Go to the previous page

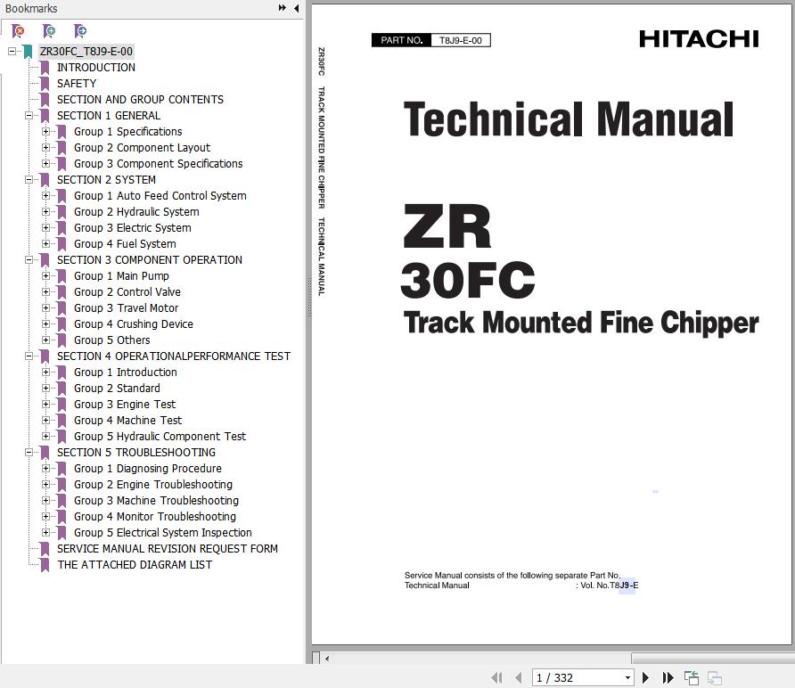pos(518,677)
